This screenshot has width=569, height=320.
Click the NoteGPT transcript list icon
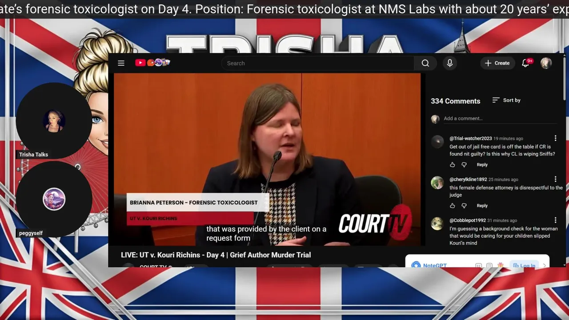point(489,265)
